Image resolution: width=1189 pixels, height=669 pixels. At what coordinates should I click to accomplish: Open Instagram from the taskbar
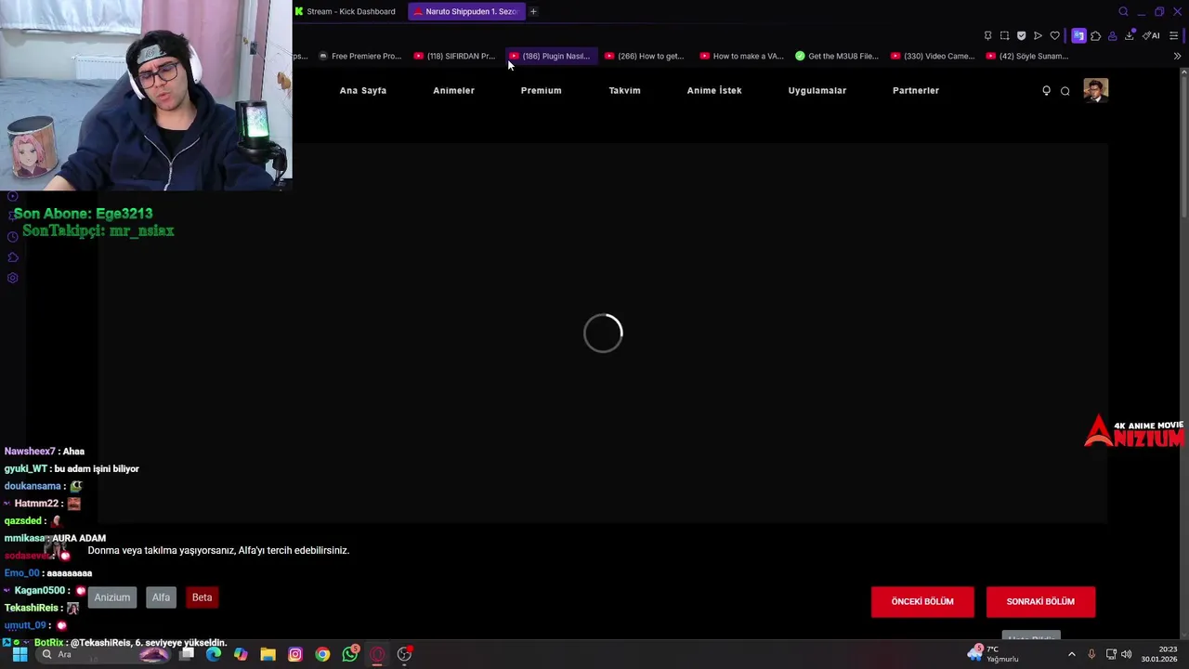(295, 654)
